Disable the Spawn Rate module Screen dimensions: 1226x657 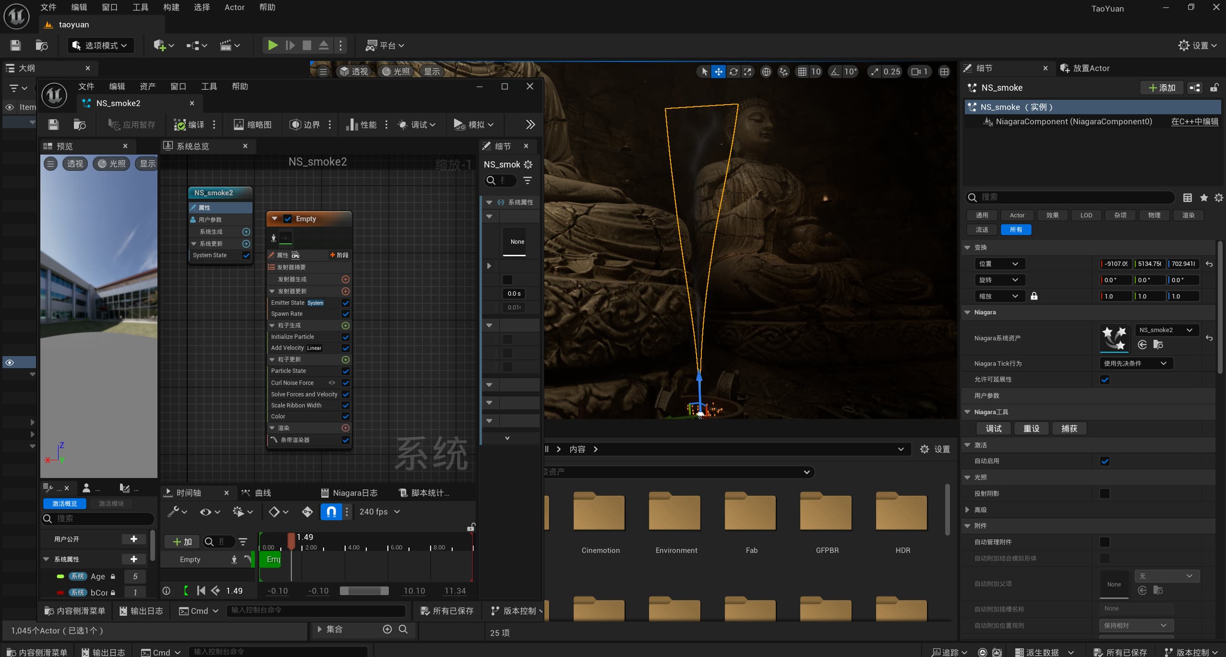tap(345, 314)
